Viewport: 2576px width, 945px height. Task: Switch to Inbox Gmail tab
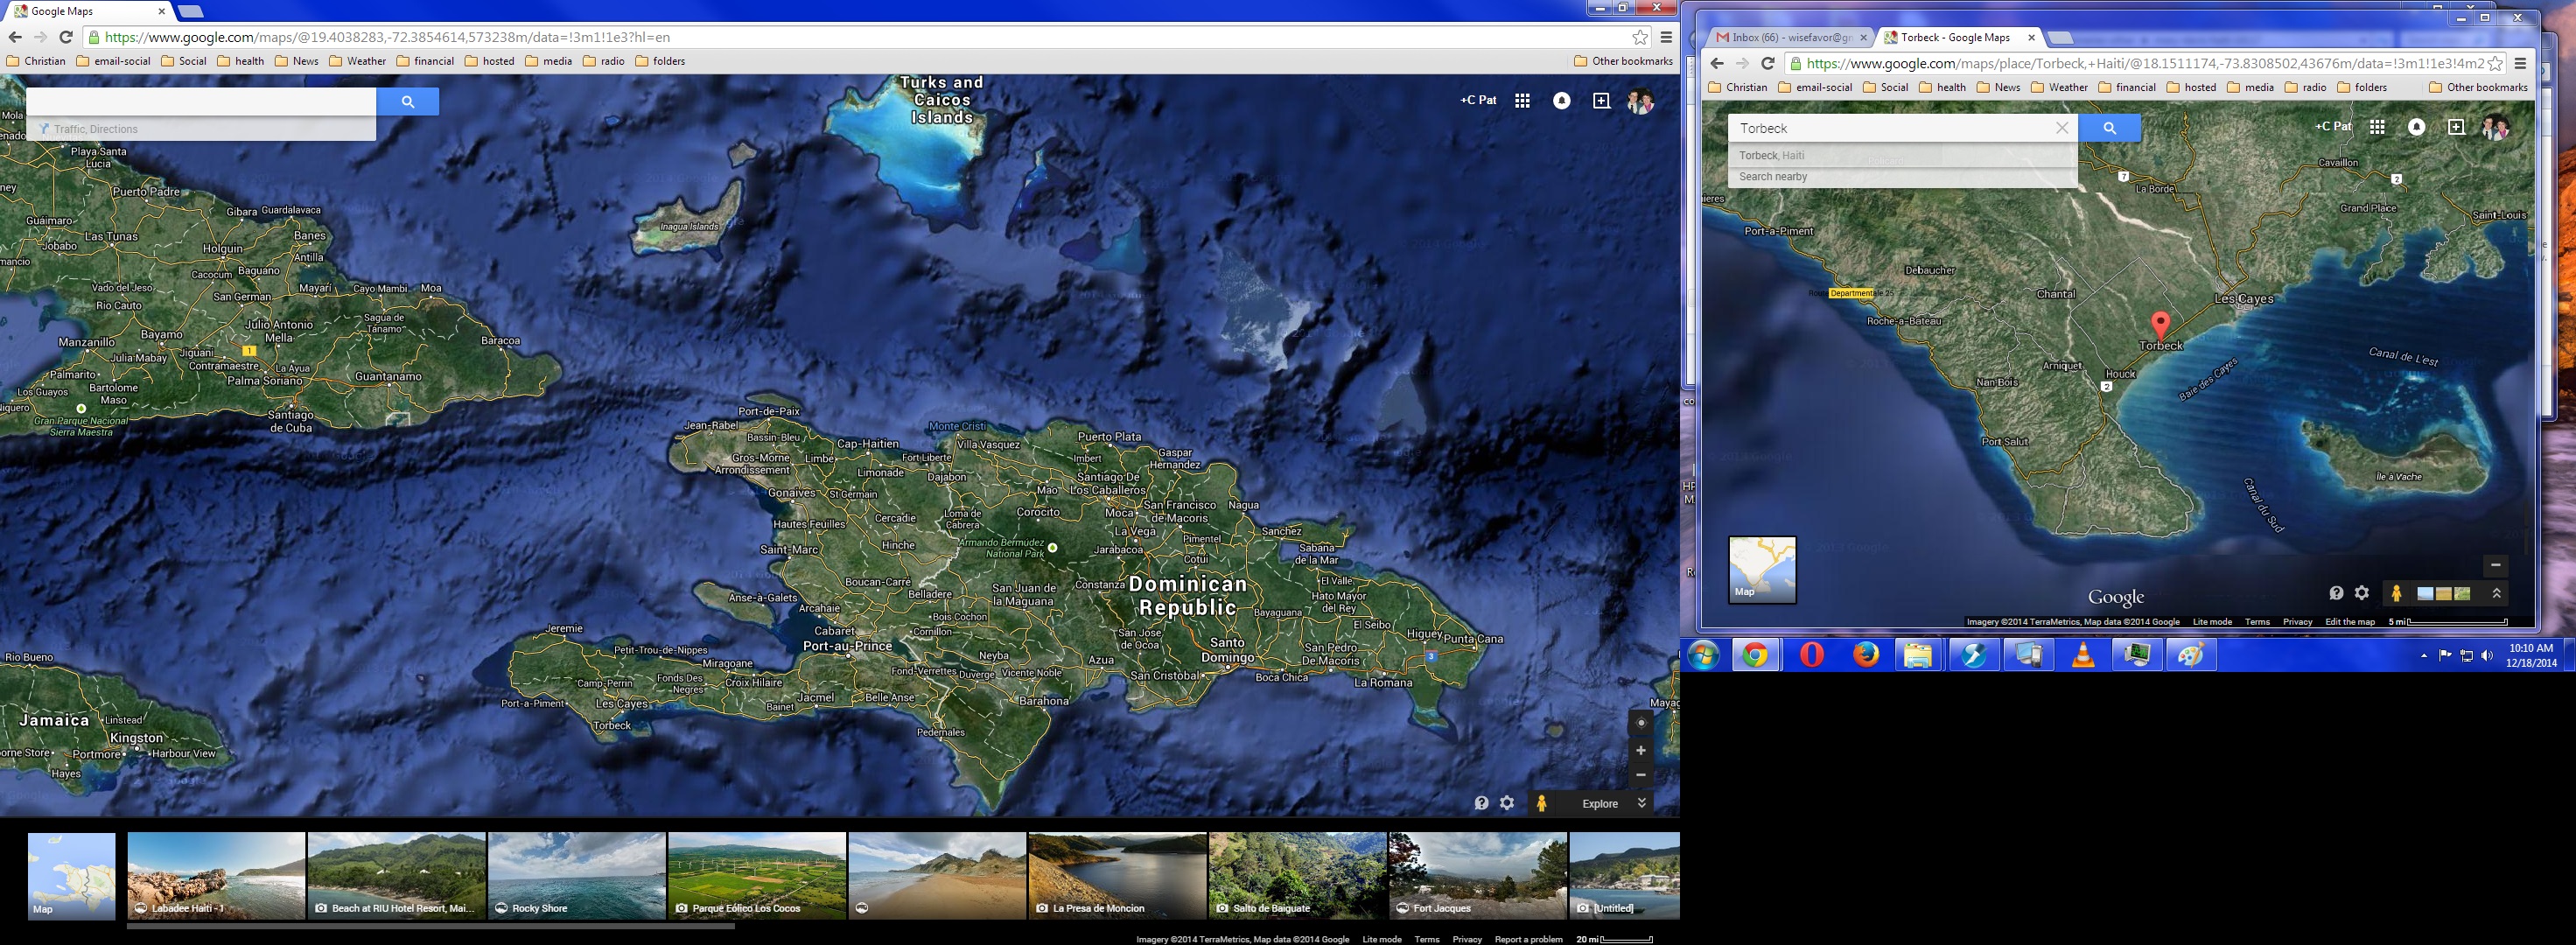click(1790, 37)
